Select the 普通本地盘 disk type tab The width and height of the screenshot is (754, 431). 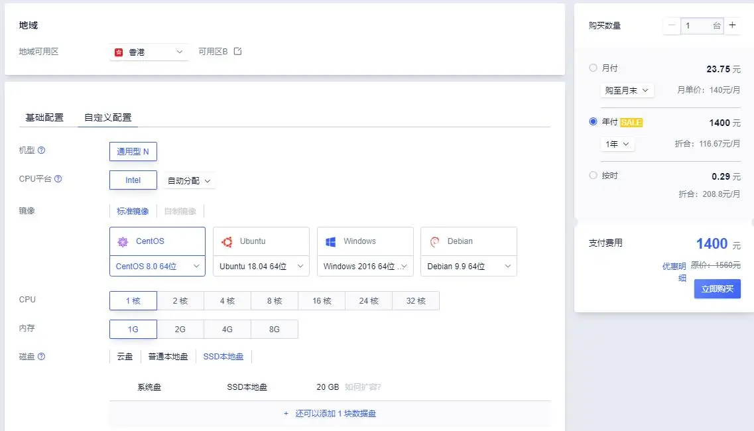point(168,357)
